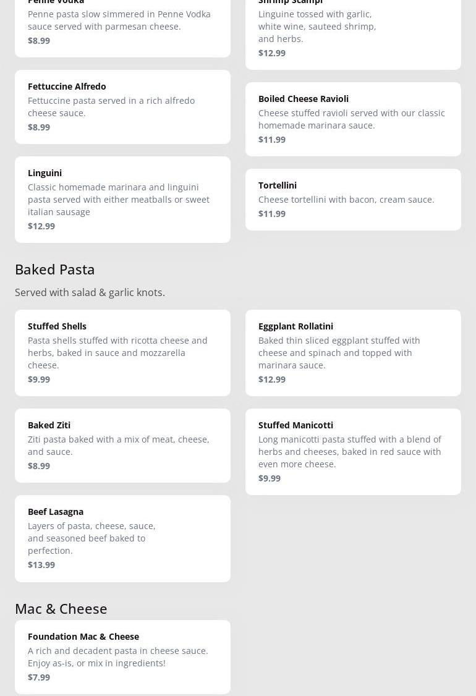Select the Eggplant Rollatini card
Viewport: 476px width, 696px height.
click(353, 352)
